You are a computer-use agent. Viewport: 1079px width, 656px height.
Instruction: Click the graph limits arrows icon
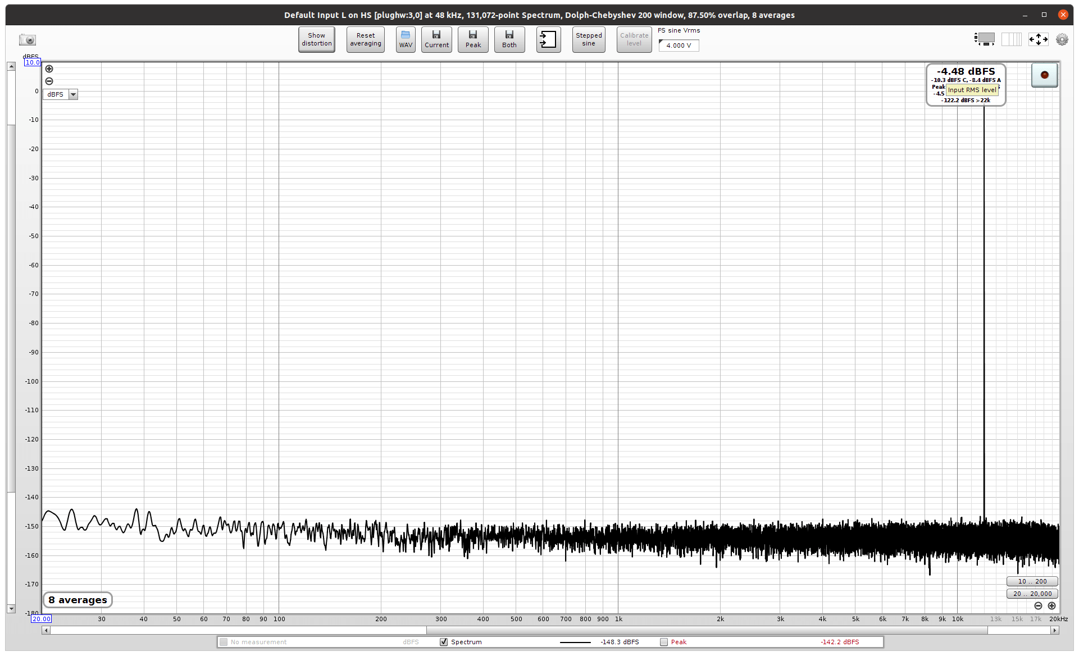pyautogui.click(x=1039, y=39)
